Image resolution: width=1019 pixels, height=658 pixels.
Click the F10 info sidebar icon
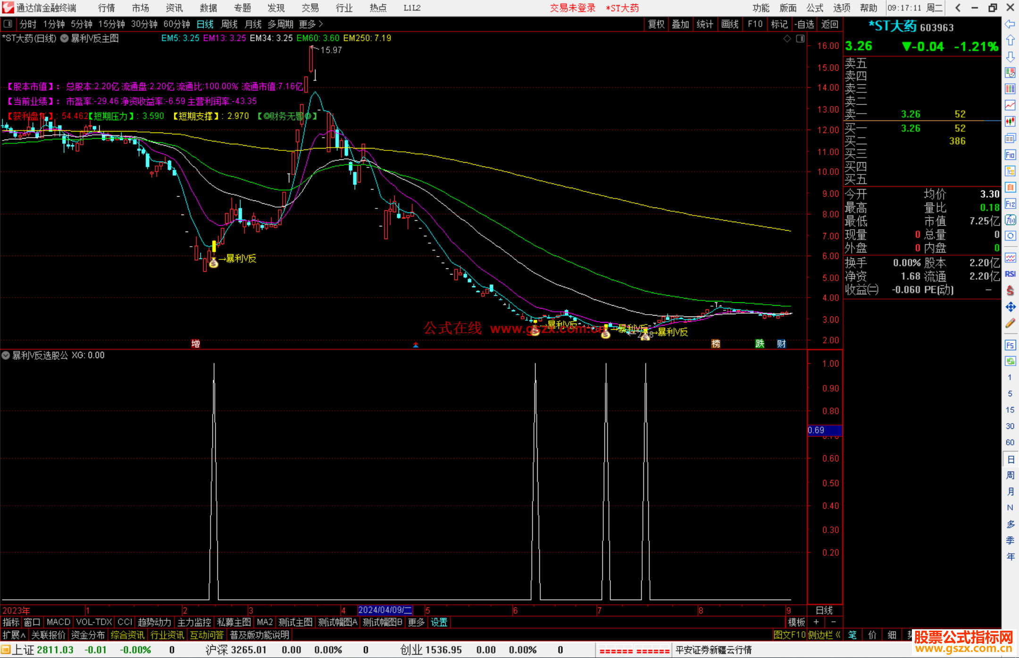click(x=1010, y=155)
